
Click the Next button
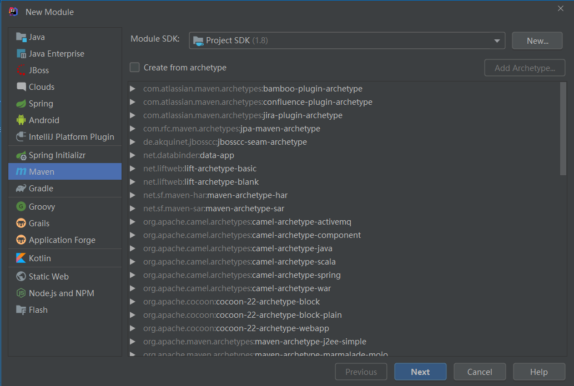point(420,372)
